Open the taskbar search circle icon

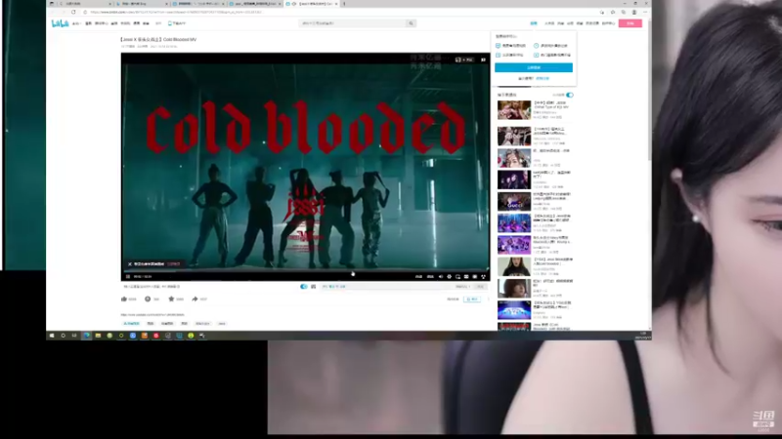[63, 336]
